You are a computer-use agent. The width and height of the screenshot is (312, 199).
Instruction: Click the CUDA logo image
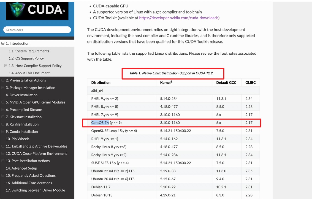[x=37, y=10]
